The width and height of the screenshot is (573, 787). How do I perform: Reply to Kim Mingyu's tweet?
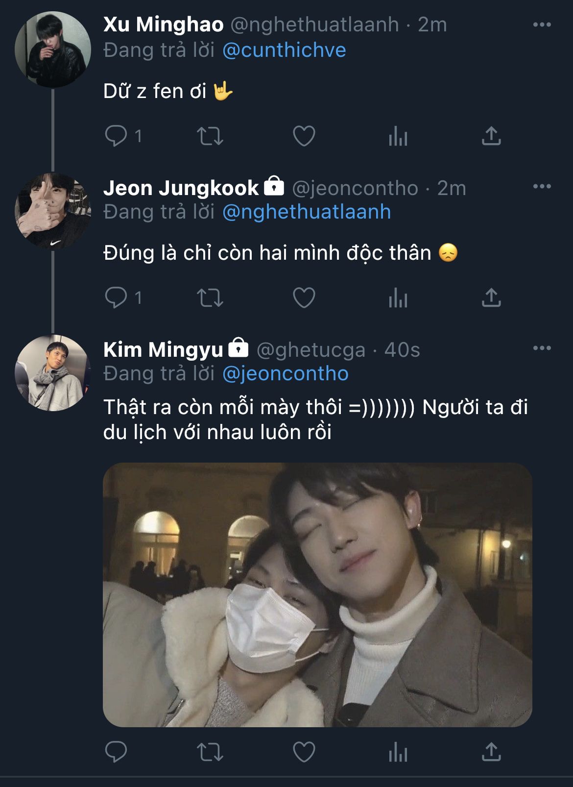point(116,752)
